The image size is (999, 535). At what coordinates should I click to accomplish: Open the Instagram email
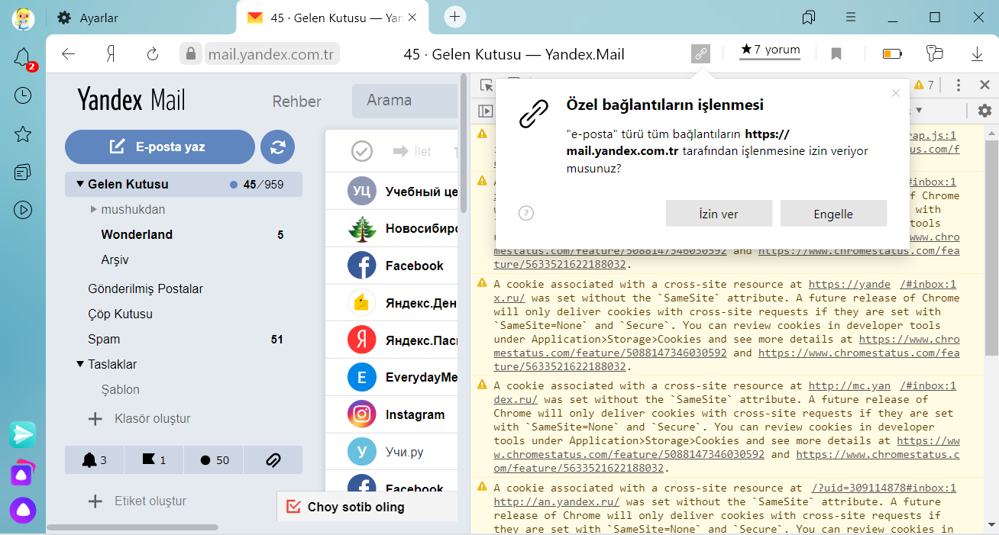tap(392, 414)
